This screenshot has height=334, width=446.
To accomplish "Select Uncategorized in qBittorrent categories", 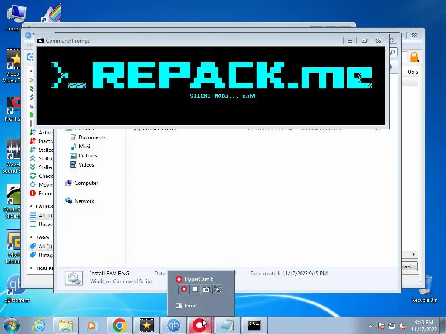I will 41,224.
